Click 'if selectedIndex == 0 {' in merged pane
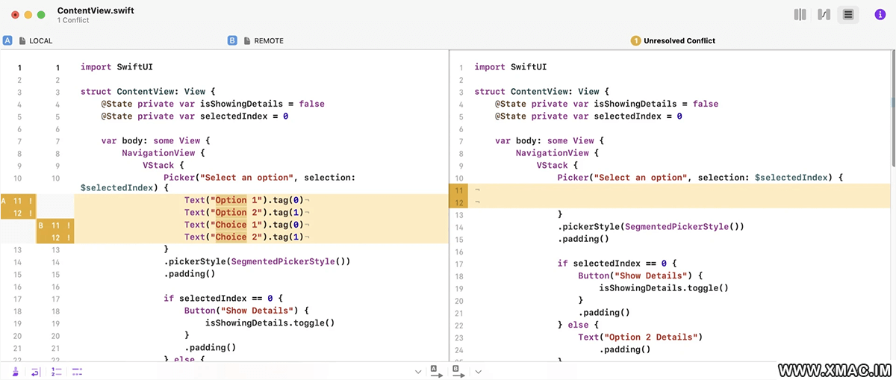Screen dimensions: 896x380 point(617,264)
